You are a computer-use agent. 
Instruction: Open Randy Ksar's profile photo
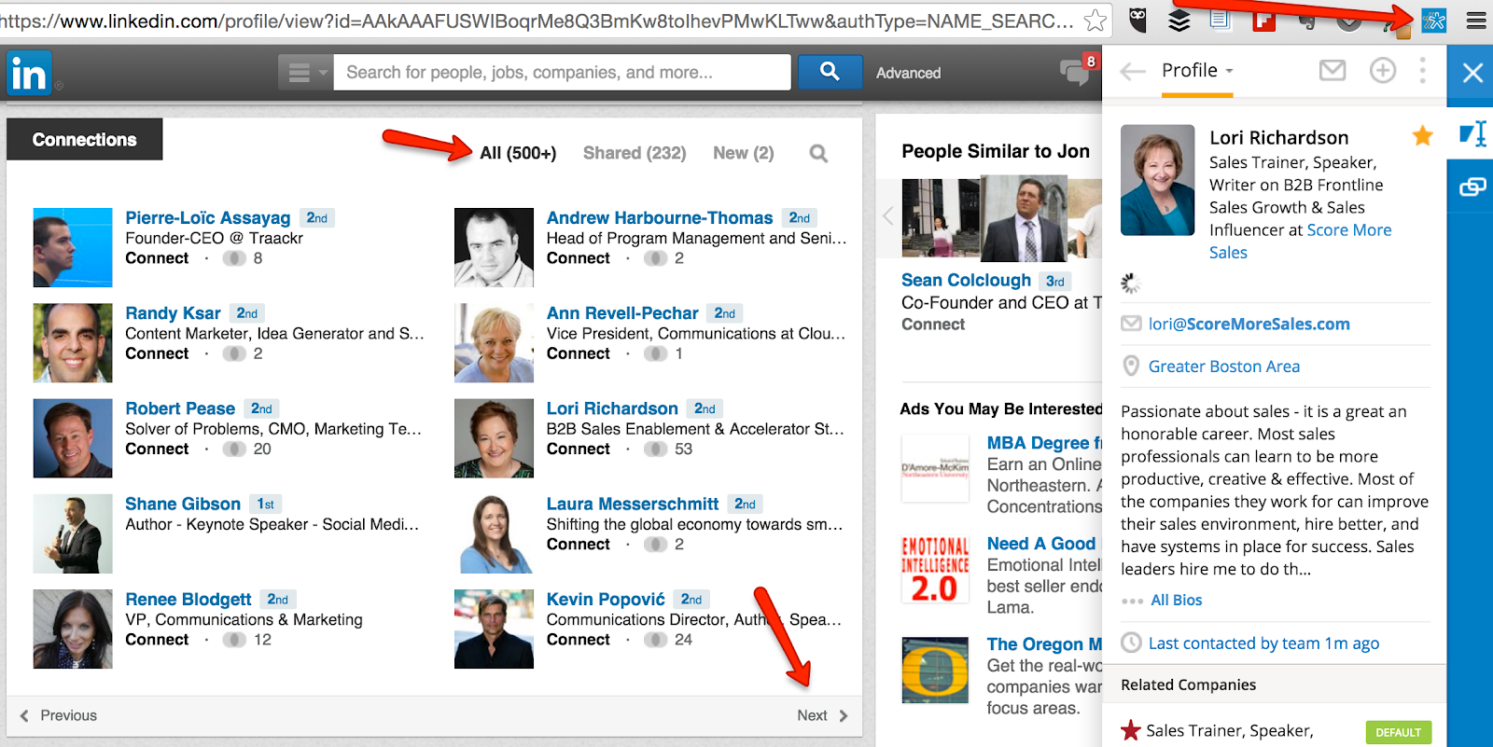73,343
